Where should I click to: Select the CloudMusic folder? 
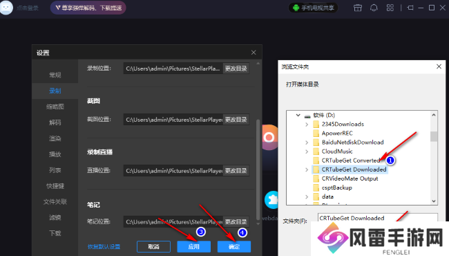tap(337, 152)
